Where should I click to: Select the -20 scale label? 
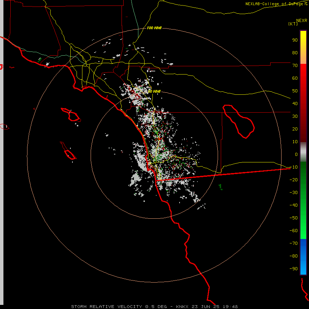pos(294,180)
